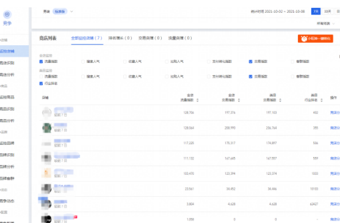Click 竞店分析 link in the 128,706 row
The height and width of the screenshot is (223, 340).
coord(335,112)
